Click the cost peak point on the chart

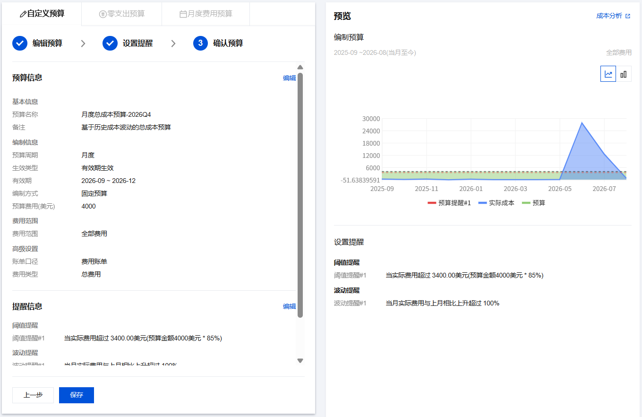pos(582,123)
